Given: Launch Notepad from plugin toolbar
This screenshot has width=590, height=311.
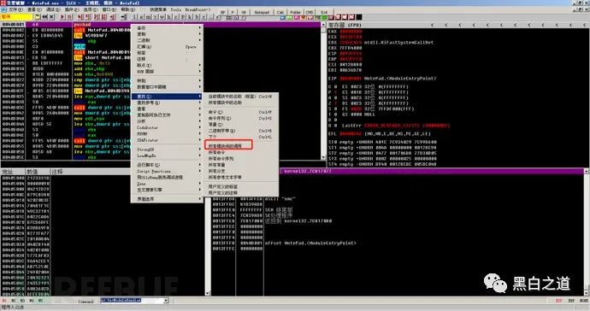Looking at the screenshot, I should pyautogui.click(x=262, y=12).
